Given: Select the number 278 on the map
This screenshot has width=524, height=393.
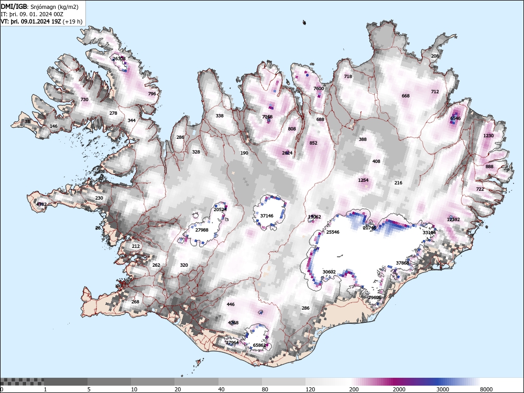Looking at the screenshot, I should click(x=113, y=113).
